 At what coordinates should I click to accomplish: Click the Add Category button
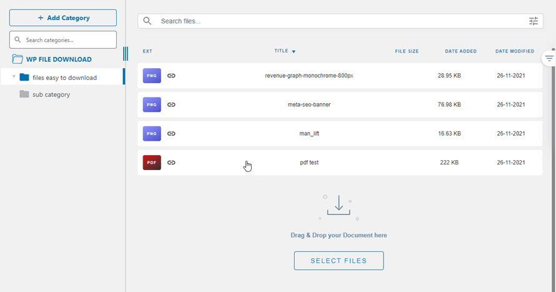[x=63, y=18]
